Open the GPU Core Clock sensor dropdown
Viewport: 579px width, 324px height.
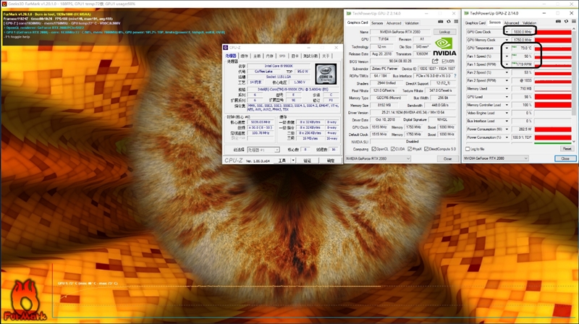click(x=507, y=32)
